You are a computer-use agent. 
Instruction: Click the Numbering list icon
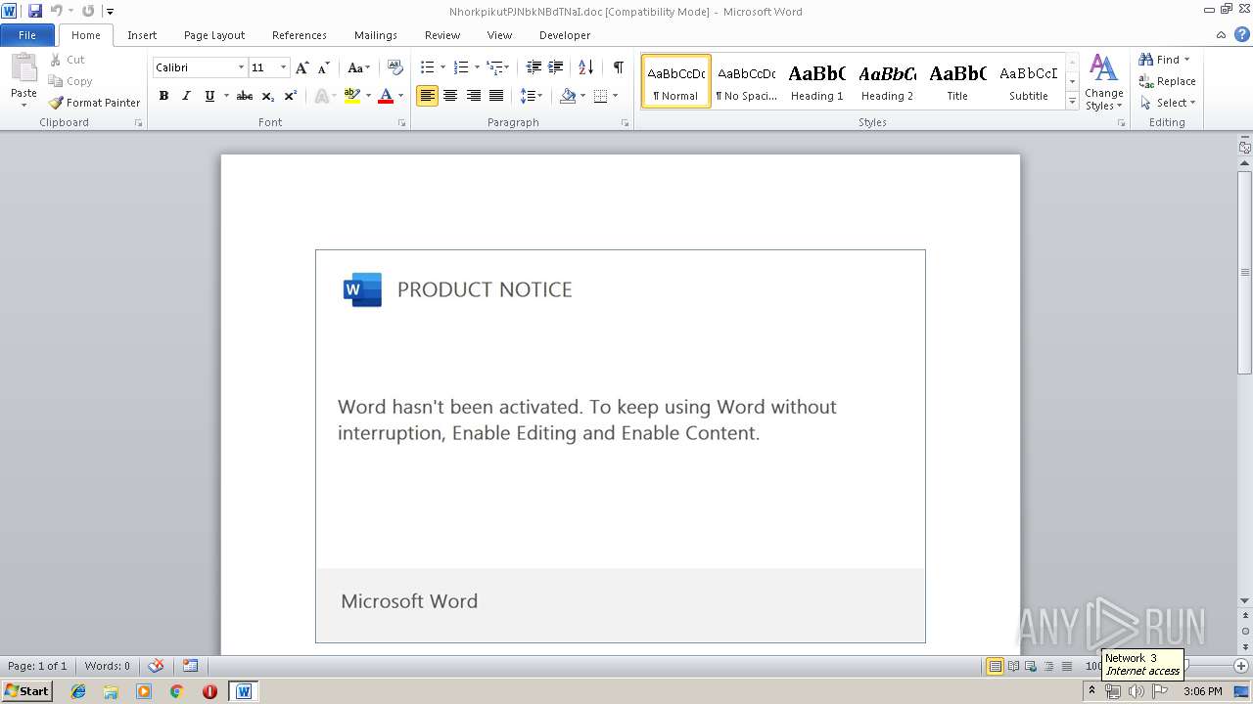[x=461, y=67]
